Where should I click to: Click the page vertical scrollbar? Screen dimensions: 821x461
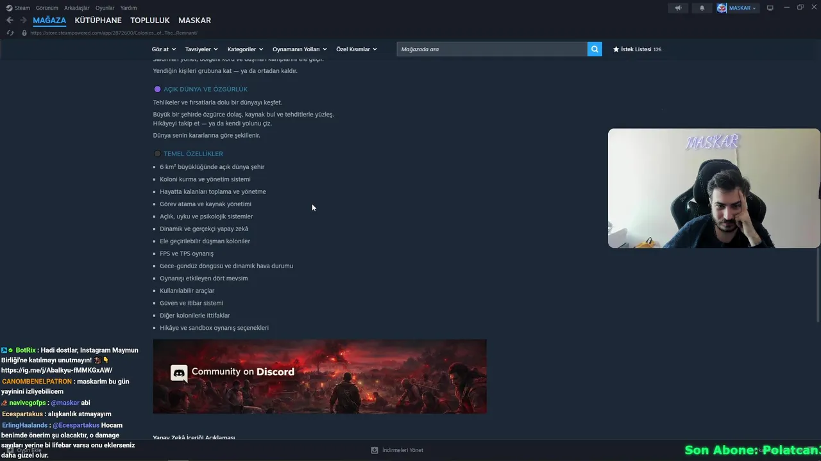(818, 285)
